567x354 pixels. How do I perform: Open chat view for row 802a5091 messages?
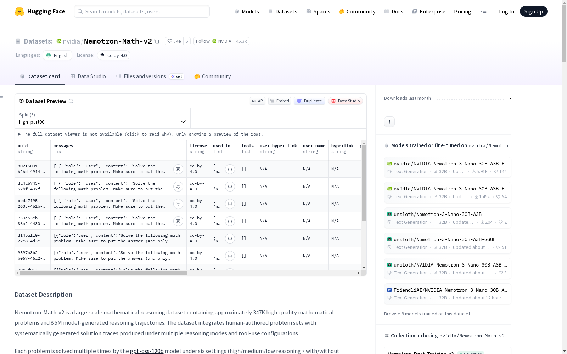pyautogui.click(x=178, y=169)
